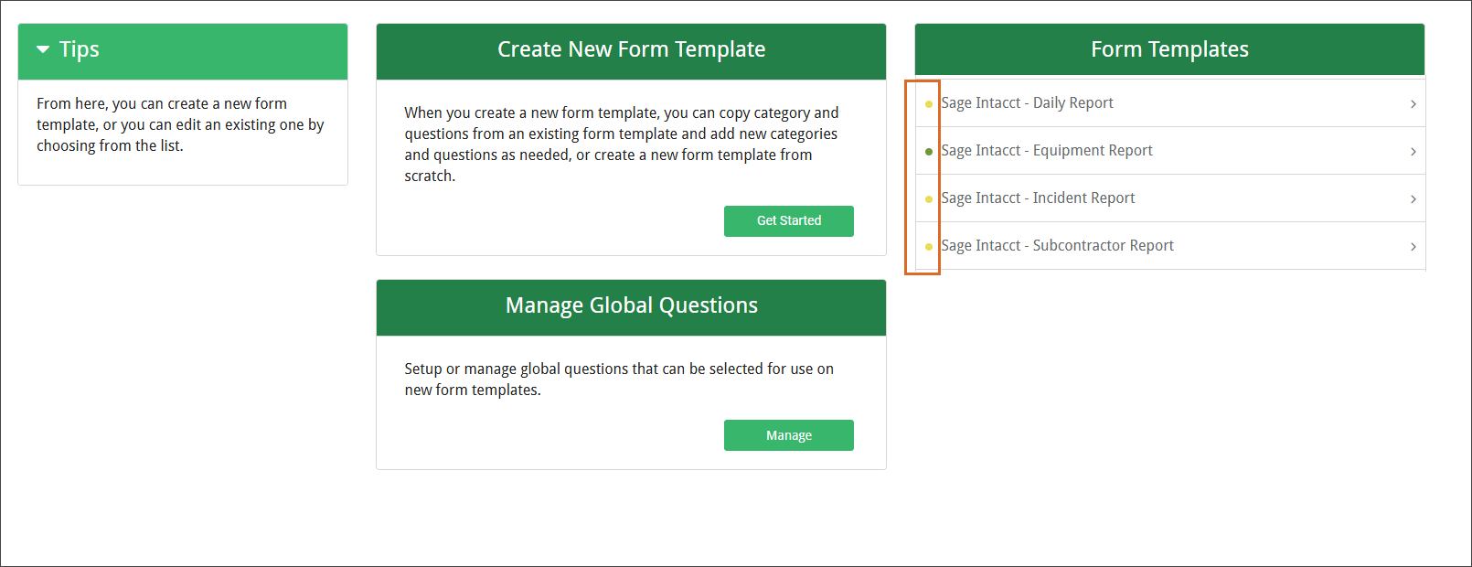
Task: Click yellow status dot beside Incident Report
Action: tap(929, 199)
